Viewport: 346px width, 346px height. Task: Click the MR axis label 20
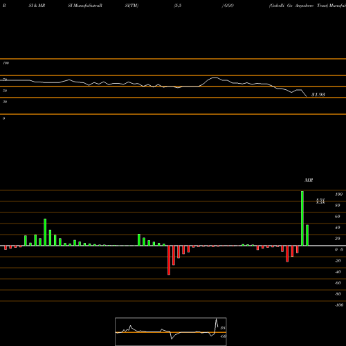[338, 239]
